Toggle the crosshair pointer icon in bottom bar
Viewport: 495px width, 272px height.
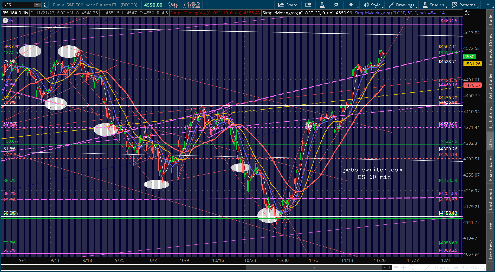click(404, 267)
